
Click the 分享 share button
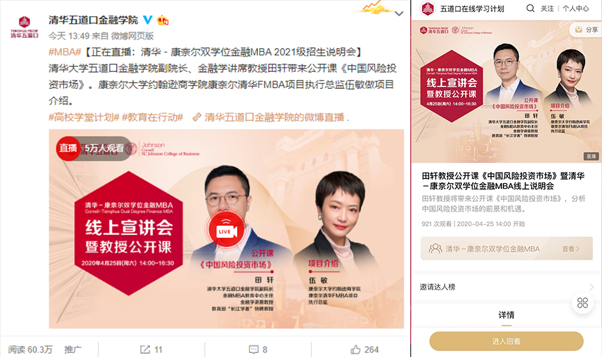click(586, 30)
